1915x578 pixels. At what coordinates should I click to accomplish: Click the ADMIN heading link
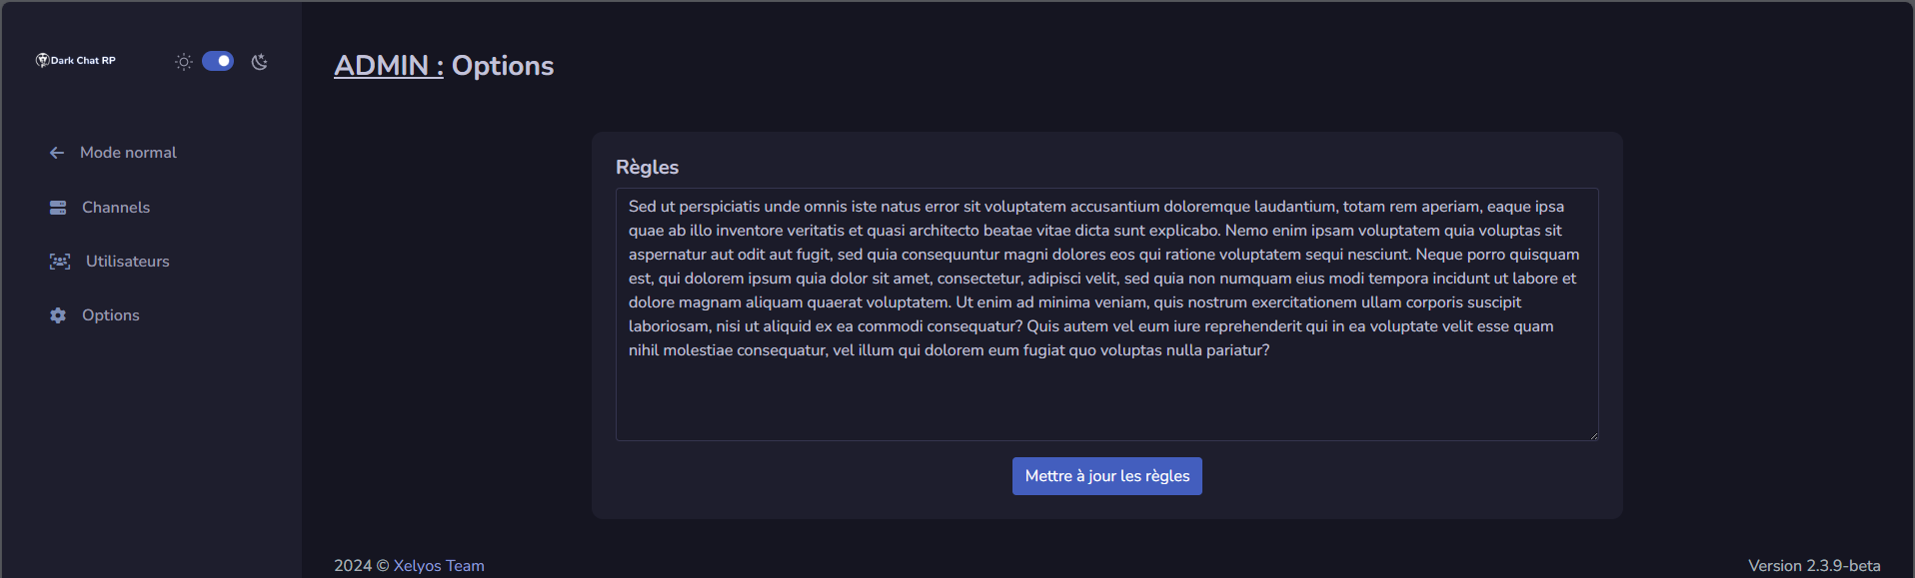388,66
